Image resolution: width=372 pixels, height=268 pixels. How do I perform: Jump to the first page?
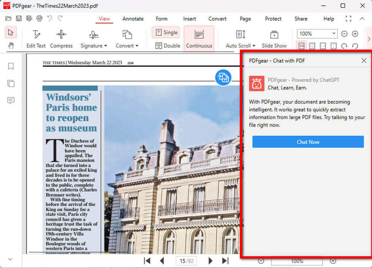[x=147, y=261]
